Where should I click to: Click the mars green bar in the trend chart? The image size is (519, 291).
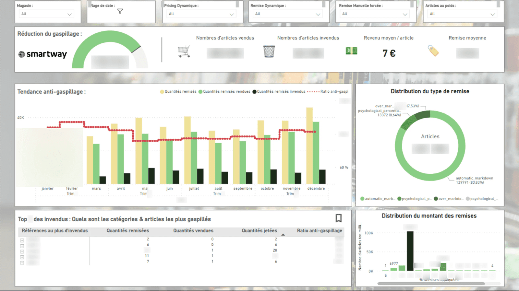[96, 164]
